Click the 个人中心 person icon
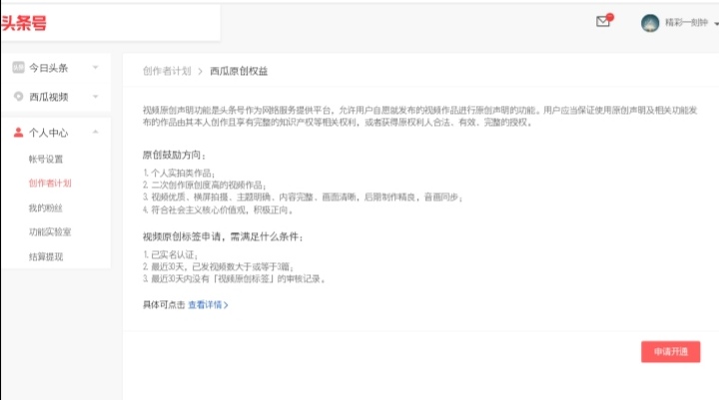Screen dimensions: 719x400 18,133
